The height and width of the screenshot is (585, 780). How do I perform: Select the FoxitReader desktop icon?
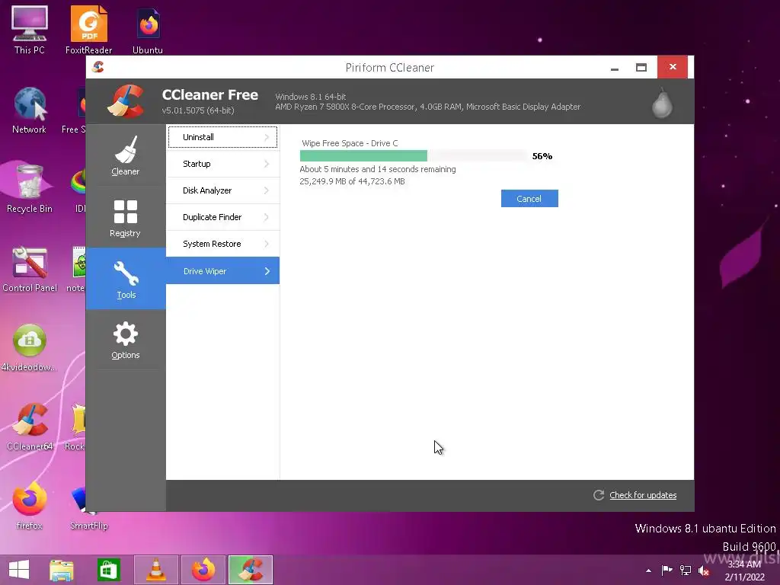click(x=88, y=30)
